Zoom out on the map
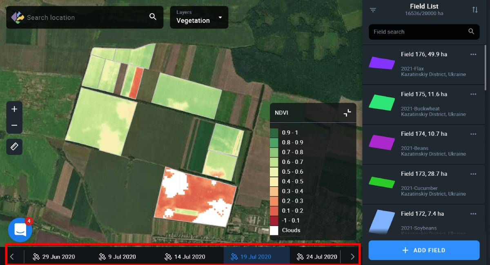Image resolution: width=490 pixels, height=265 pixels. point(14,126)
